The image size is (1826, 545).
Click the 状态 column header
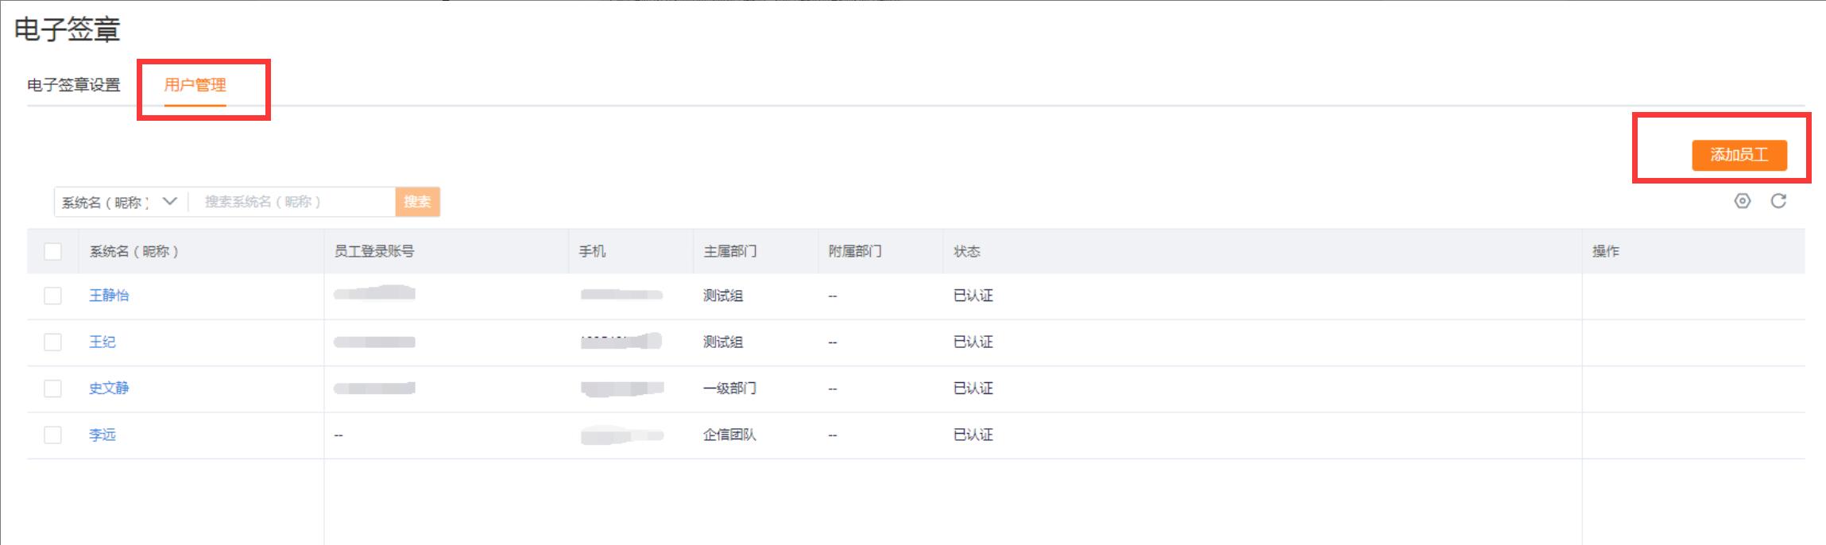point(967,251)
